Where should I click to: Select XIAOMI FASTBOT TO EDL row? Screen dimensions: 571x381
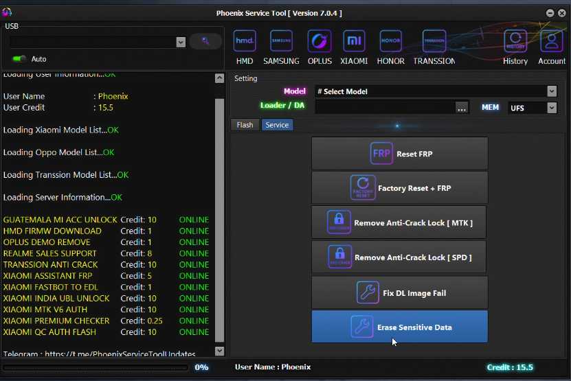point(106,287)
